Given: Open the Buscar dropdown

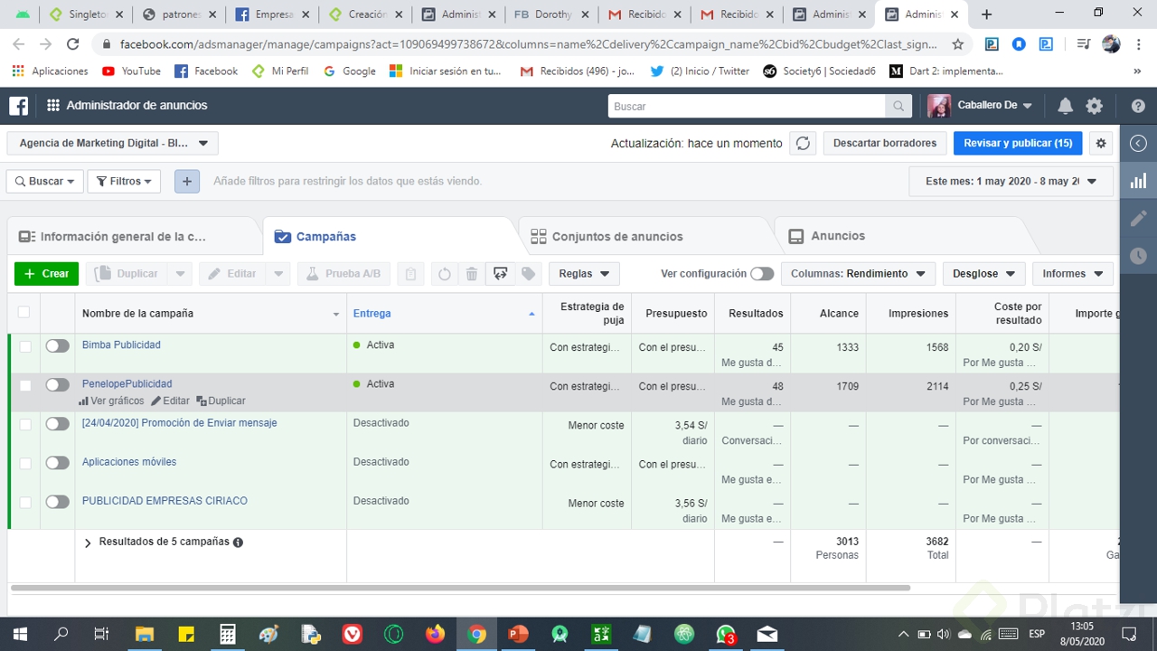Looking at the screenshot, I should click(x=45, y=181).
